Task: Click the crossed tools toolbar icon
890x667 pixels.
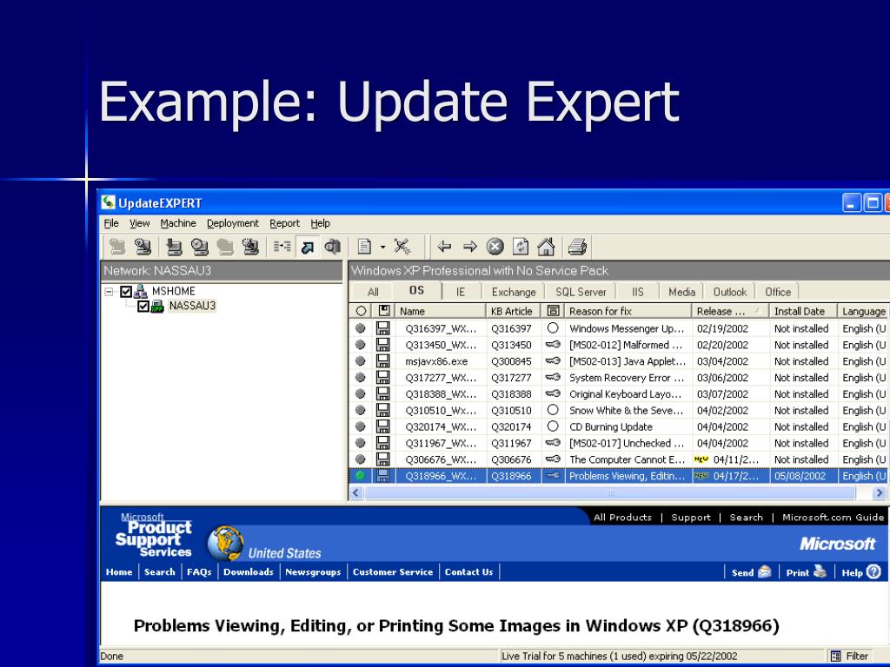Action: (x=402, y=247)
